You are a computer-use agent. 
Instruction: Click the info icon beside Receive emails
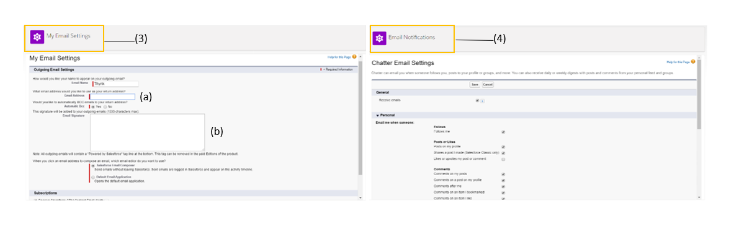(x=482, y=101)
